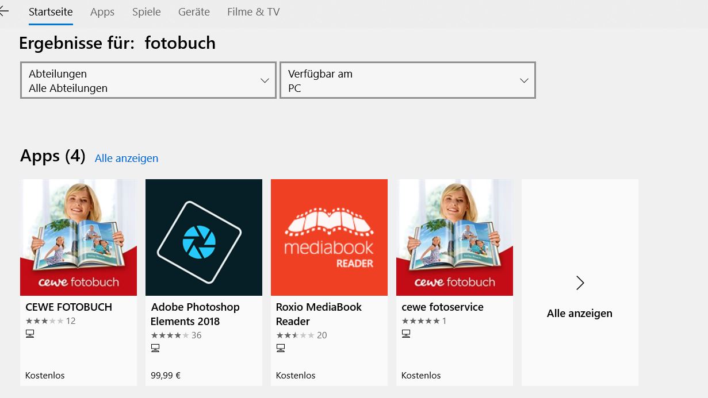
Task: Click Alle anzeigen link beside Apps (4)
Action: tap(127, 158)
